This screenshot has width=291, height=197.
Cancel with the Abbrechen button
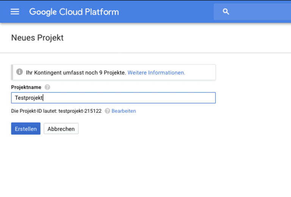[61, 129]
